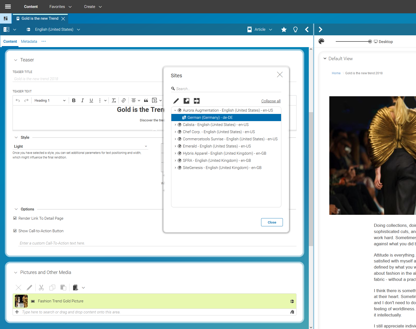This screenshot has width=416, height=329.
Task: Cut the Fashion Trend Gold Picture item
Action: [41, 288]
